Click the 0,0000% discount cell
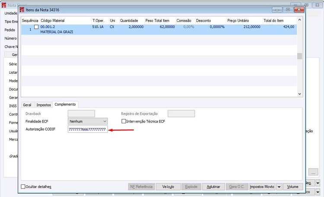 click(x=217, y=27)
